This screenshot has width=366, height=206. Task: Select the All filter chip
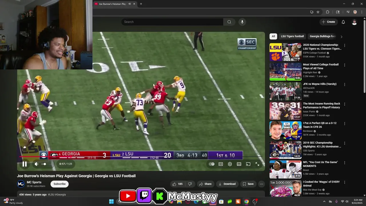pyautogui.click(x=273, y=36)
